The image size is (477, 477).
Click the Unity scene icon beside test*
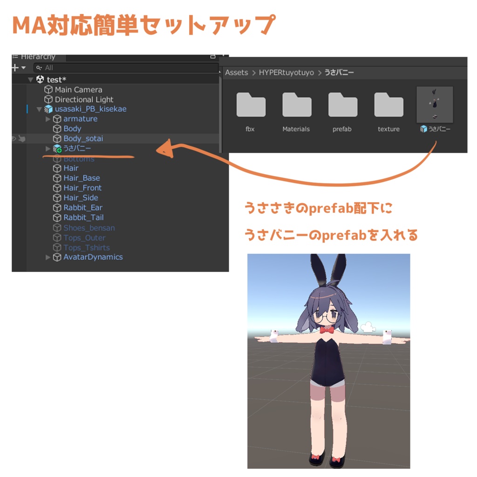[x=41, y=79]
